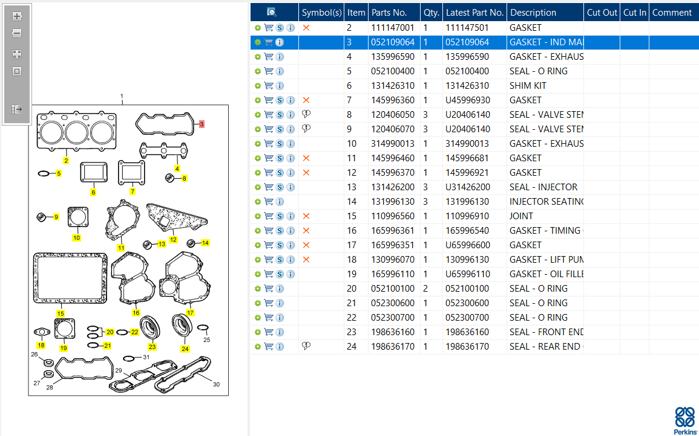Sort by the Item column header
Image resolution: width=699 pixels, height=436 pixels.
coord(356,13)
